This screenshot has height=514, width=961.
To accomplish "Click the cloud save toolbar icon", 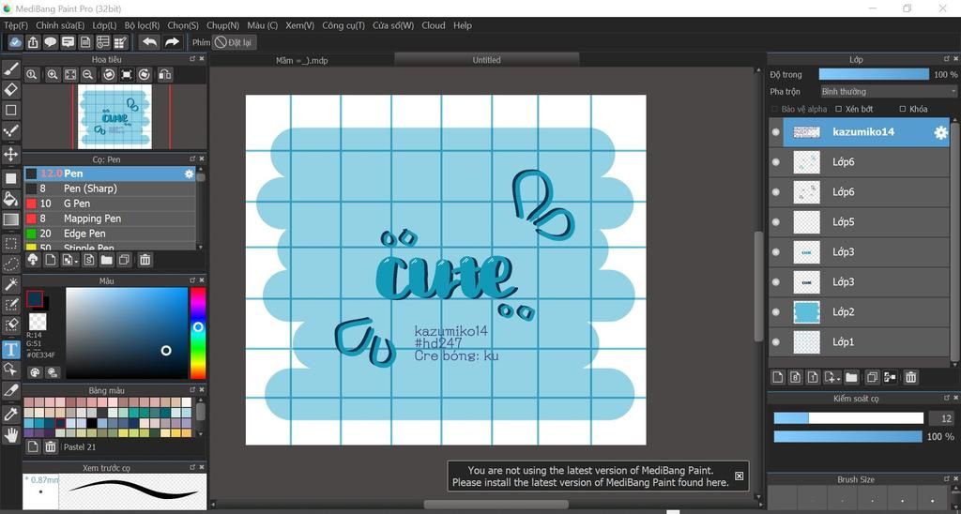I will [15, 41].
